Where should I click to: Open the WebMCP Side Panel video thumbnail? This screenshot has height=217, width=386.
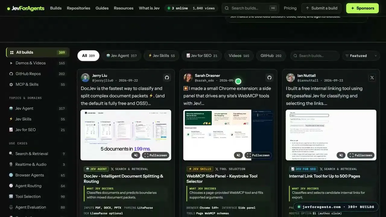pyautogui.click(x=228, y=135)
